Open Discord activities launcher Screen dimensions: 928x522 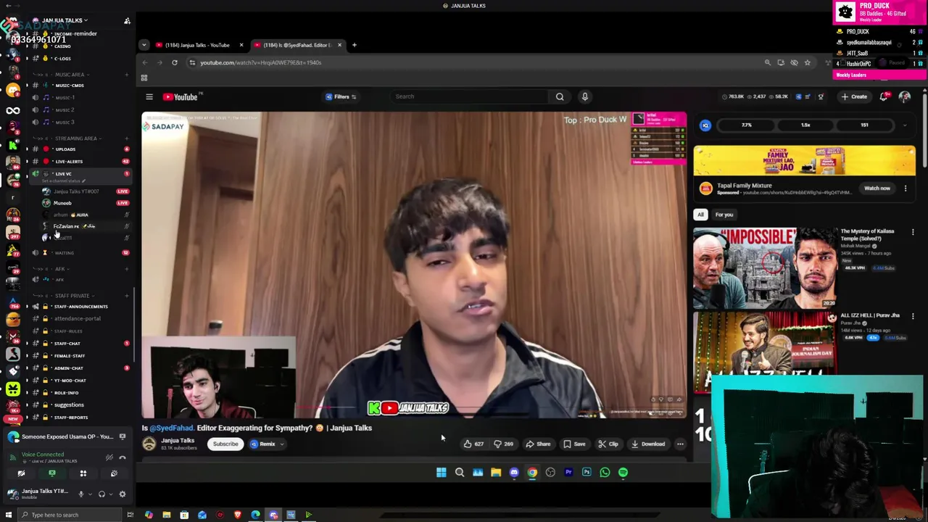[x=83, y=473]
